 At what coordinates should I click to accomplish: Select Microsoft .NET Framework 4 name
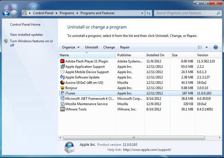90,98
